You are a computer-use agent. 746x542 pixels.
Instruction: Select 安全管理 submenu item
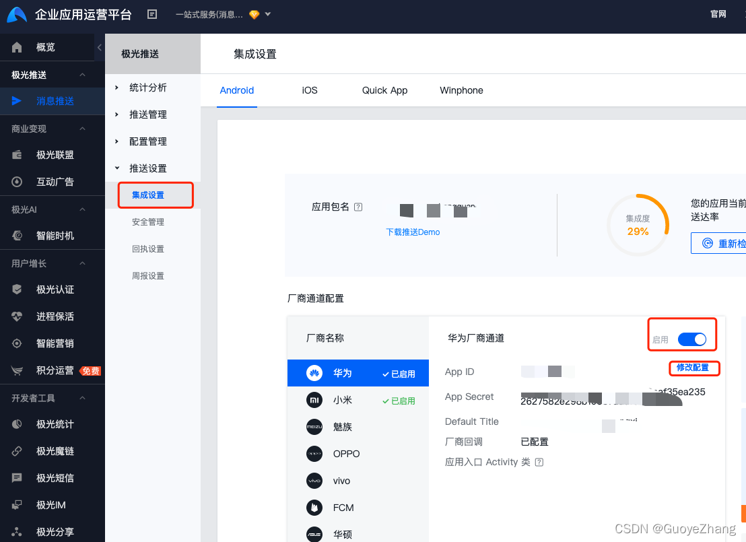[148, 222]
